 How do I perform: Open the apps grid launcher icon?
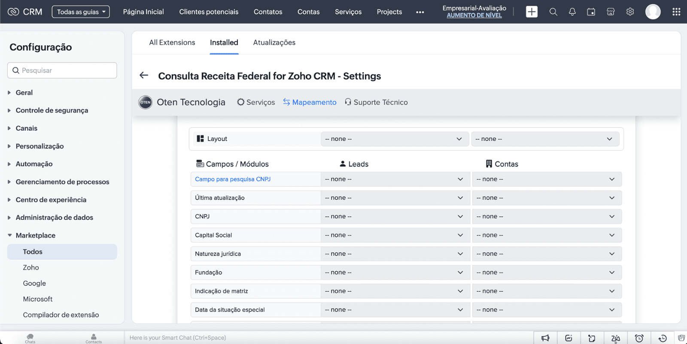click(x=676, y=12)
